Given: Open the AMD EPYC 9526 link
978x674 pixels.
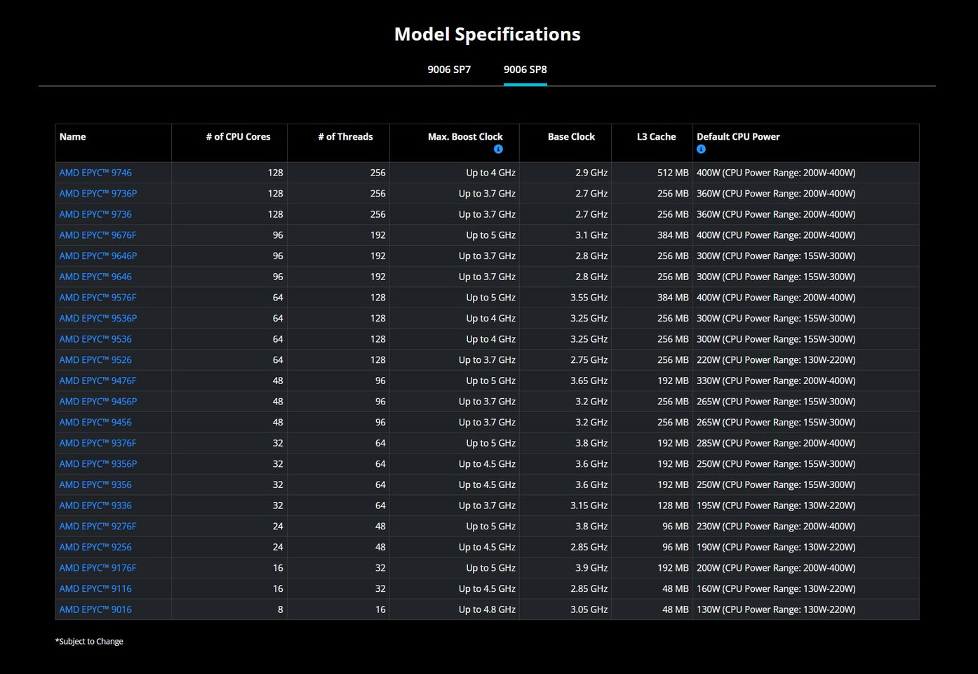Looking at the screenshot, I should (x=95, y=359).
